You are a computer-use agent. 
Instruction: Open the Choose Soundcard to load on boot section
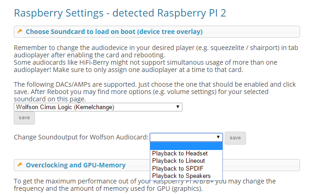114,32
